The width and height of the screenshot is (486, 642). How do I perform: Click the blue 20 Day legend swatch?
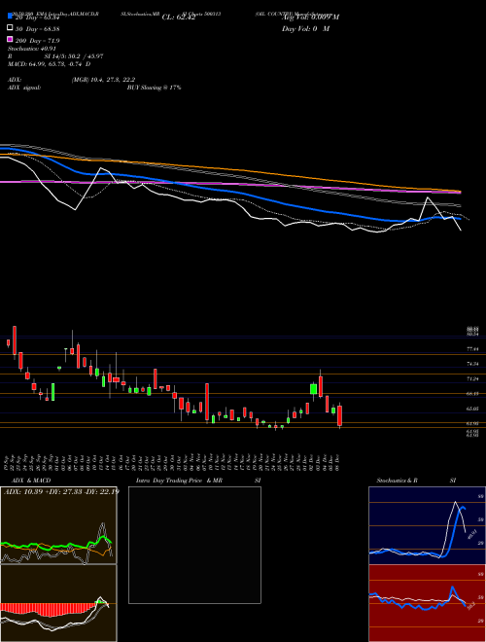tap(11, 16)
